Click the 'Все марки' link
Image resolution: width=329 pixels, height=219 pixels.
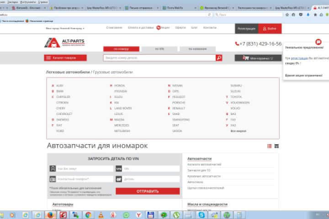click(239, 131)
